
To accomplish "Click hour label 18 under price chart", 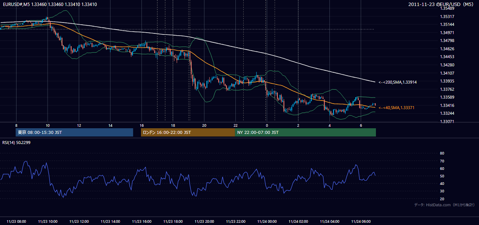I will coord(173,125).
